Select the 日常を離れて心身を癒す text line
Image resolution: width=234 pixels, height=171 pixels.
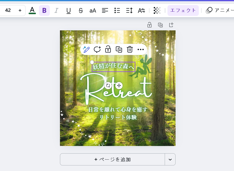(118, 109)
